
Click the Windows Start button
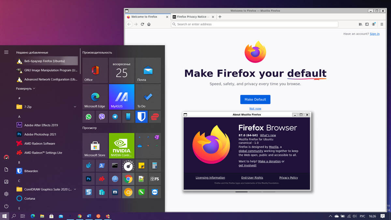(x=5, y=216)
